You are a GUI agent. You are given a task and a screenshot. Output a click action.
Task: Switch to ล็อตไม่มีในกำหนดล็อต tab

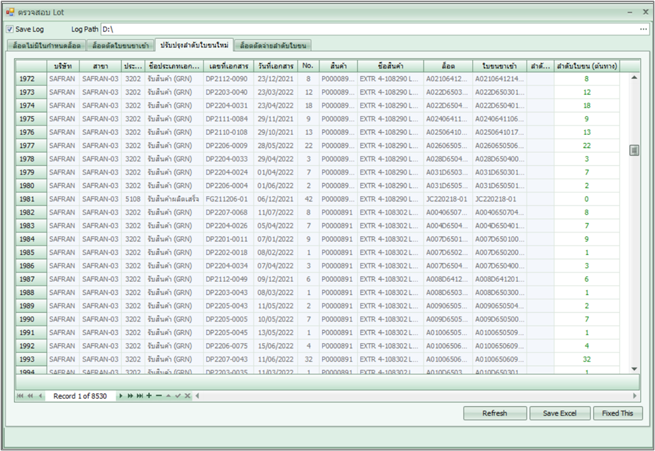click(x=47, y=46)
